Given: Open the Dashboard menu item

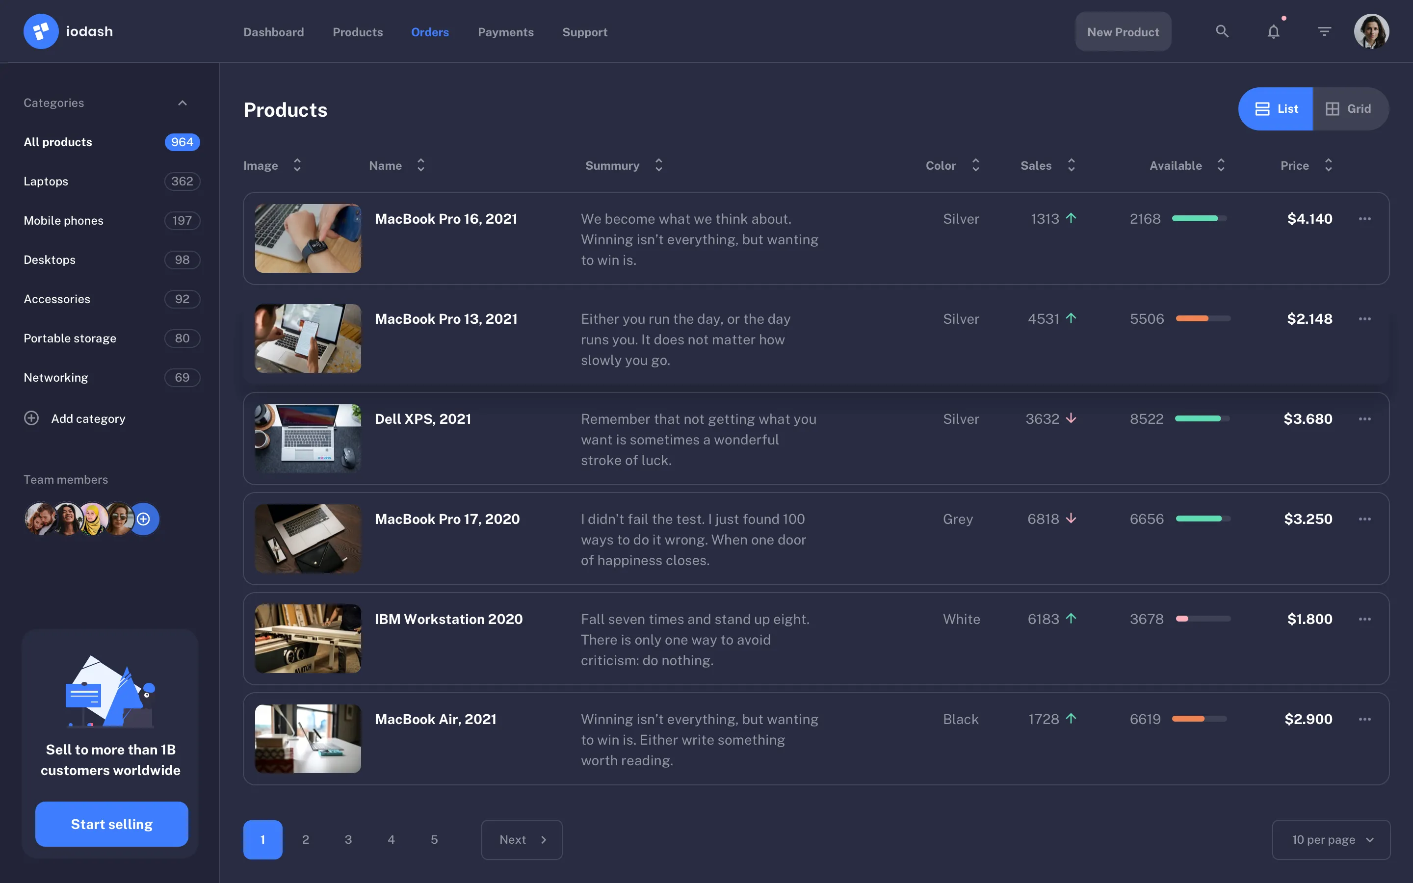Looking at the screenshot, I should [x=274, y=32].
